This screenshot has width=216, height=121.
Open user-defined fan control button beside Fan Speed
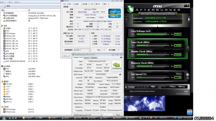187,76
